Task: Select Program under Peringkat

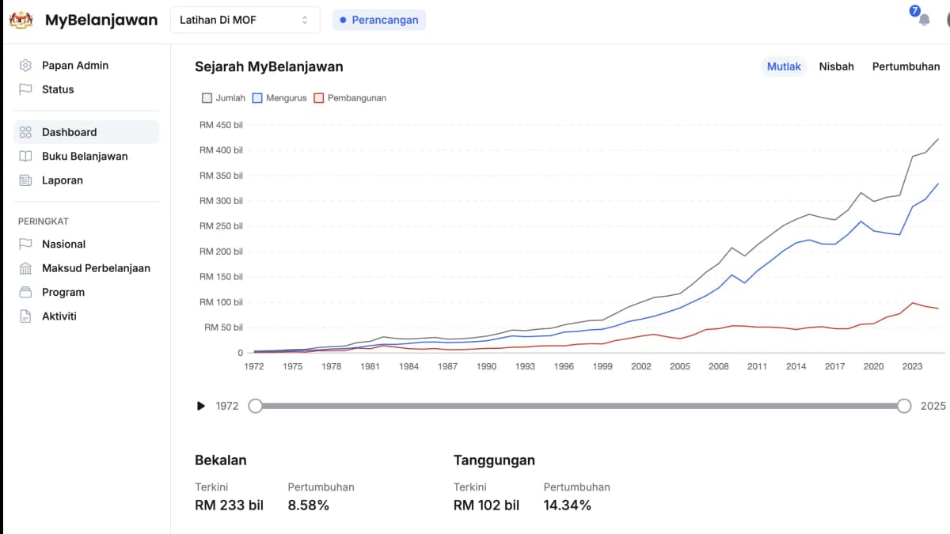Action: 86,292
